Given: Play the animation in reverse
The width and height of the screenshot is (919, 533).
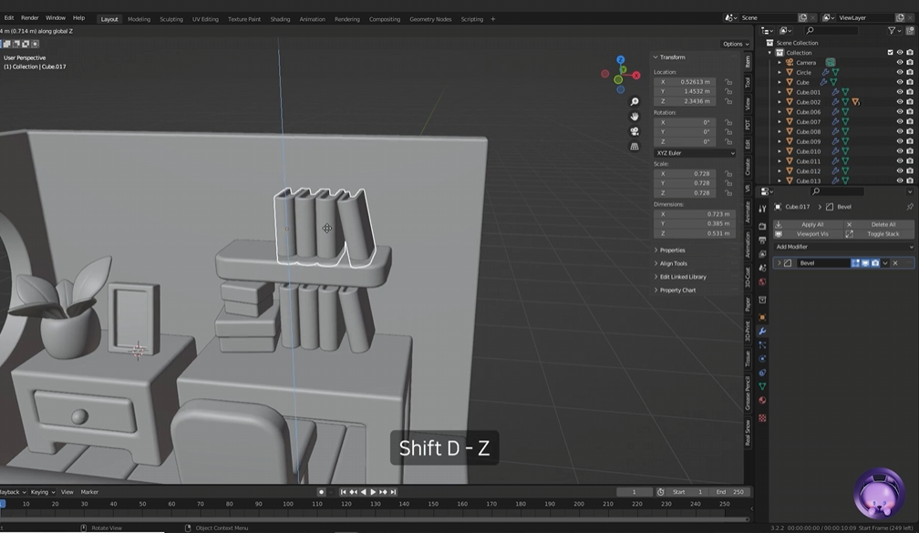Looking at the screenshot, I should coord(364,492).
